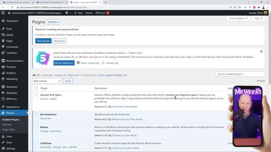The image size is (271, 152).
Task: Open the Bulk actions dropdown
Action: click(x=47, y=81)
